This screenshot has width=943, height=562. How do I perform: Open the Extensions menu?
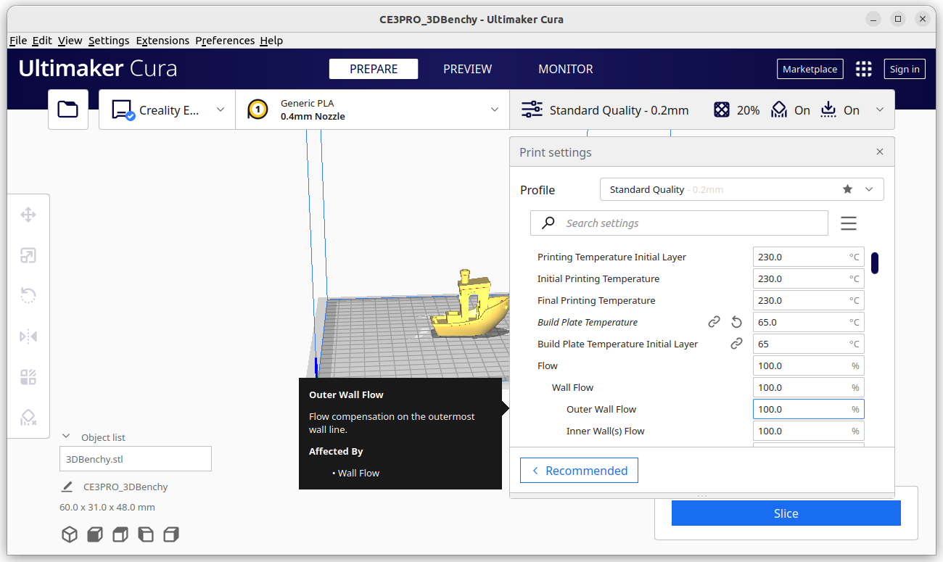tap(162, 41)
